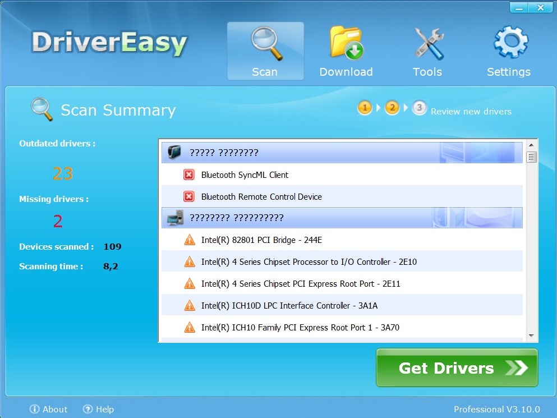The image size is (557, 418).
Task: Click the 'Outdated drivers :' label
Action: click(57, 143)
